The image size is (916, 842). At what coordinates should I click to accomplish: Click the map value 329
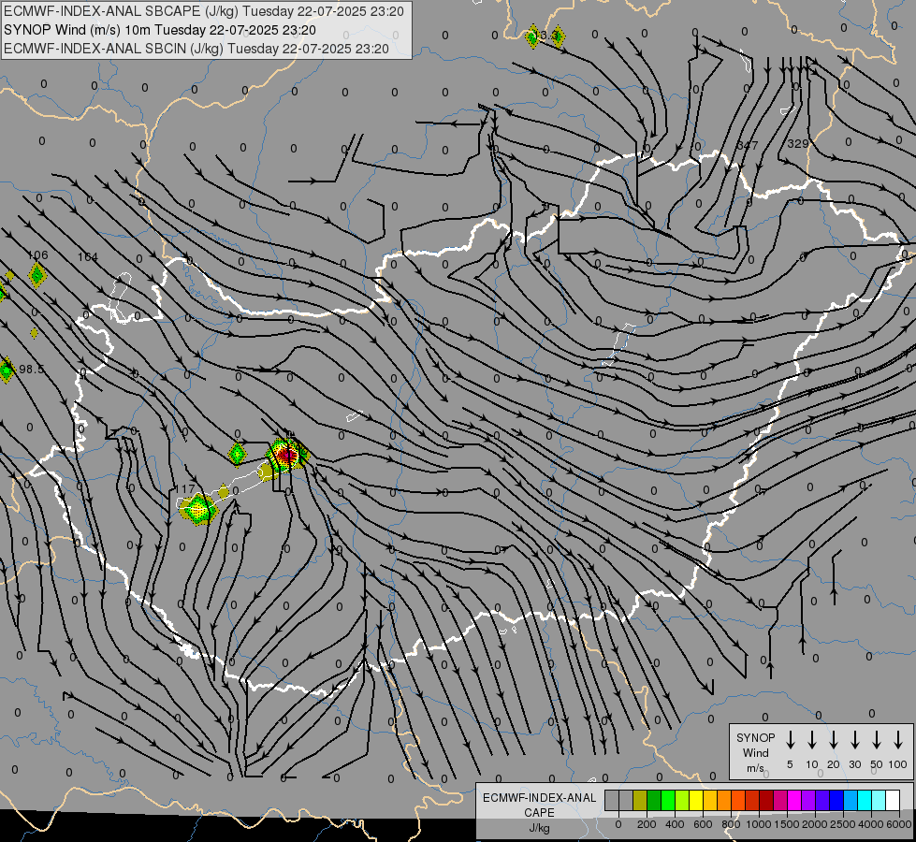click(x=798, y=144)
